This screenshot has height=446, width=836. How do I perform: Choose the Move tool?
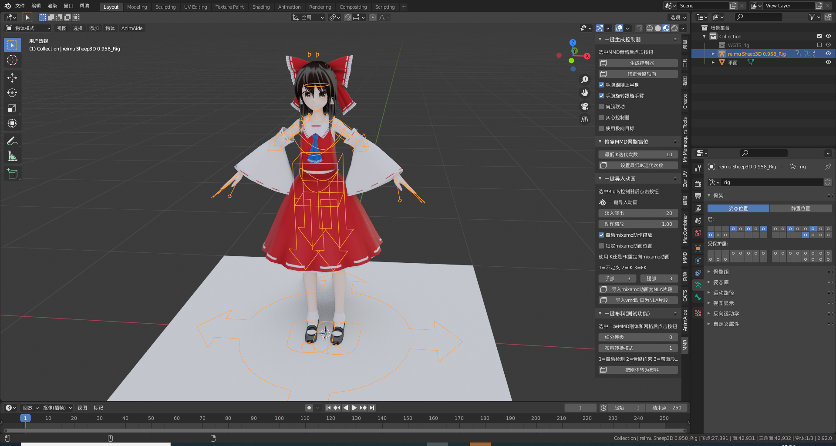[x=12, y=78]
